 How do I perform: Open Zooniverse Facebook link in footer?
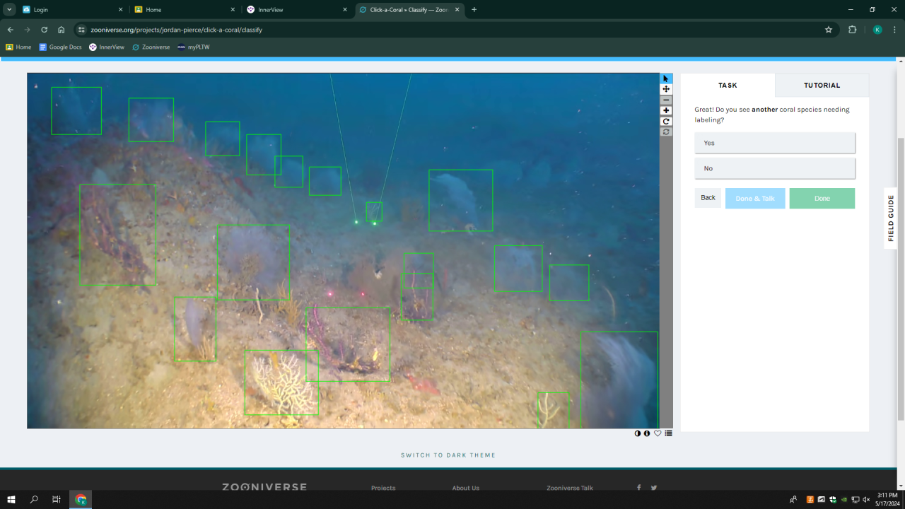coord(639,488)
